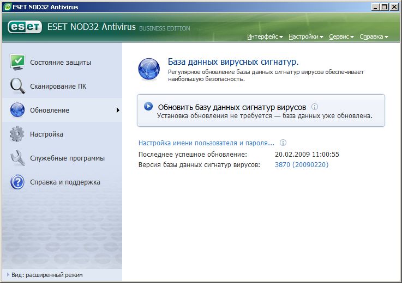
Task: Minimize the ESET NOD32 window
Action: click(375, 7)
